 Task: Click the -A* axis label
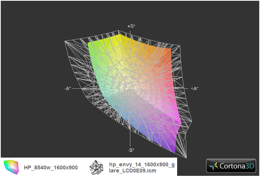click(68, 88)
